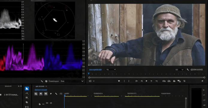The height and width of the screenshot is (108, 208).
Task: Click the right handle of Program zoom bar
Action: click(204, 77)
